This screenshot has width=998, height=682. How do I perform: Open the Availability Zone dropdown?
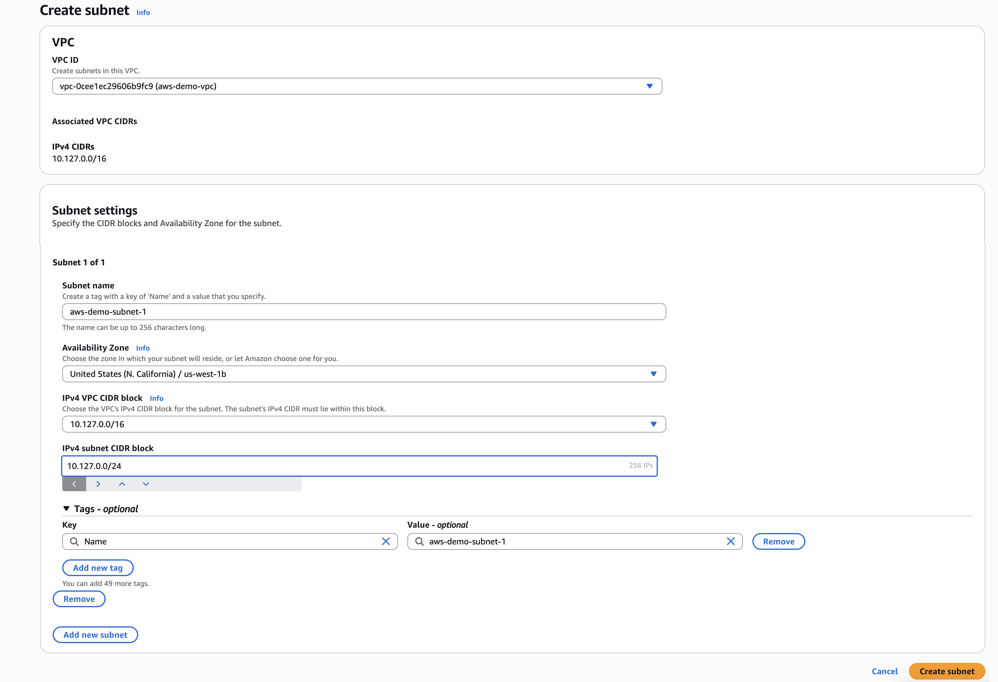coord(364,374)
